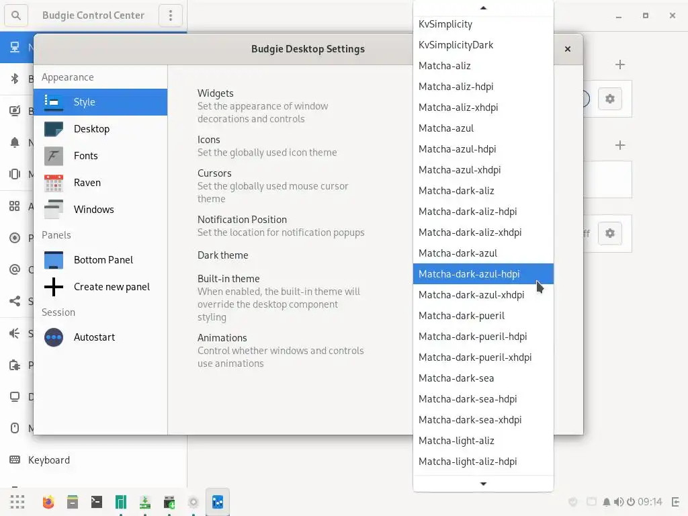Click the upper gear button in Control Center

(x=610, y=99)
